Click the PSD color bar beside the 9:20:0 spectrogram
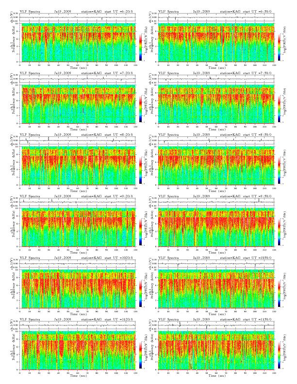297x384 pixels. click(x=140, y=232)
